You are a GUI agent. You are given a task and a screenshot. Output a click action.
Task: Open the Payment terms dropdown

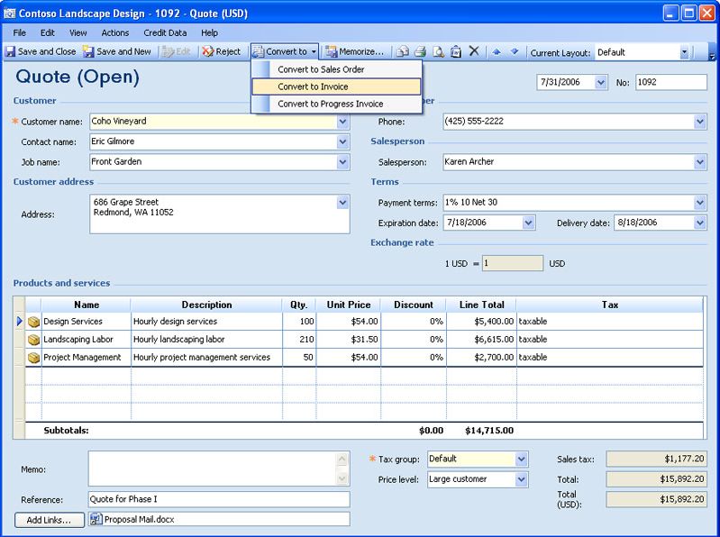point(700,203)
